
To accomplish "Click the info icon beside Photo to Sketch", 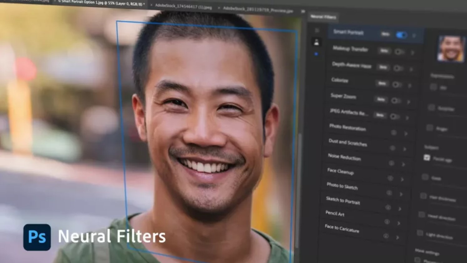I will click(x=389, y=193).
